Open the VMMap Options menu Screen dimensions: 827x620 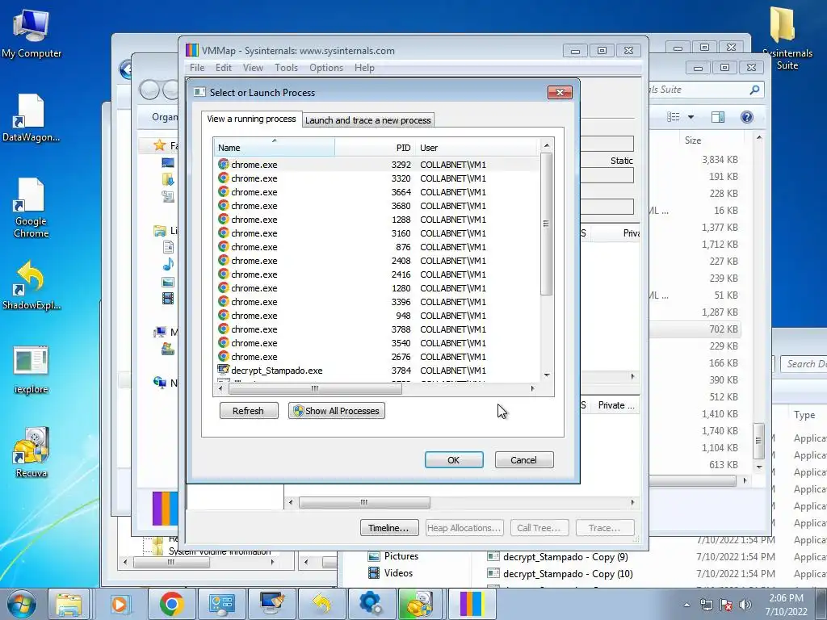pos(326,68)
